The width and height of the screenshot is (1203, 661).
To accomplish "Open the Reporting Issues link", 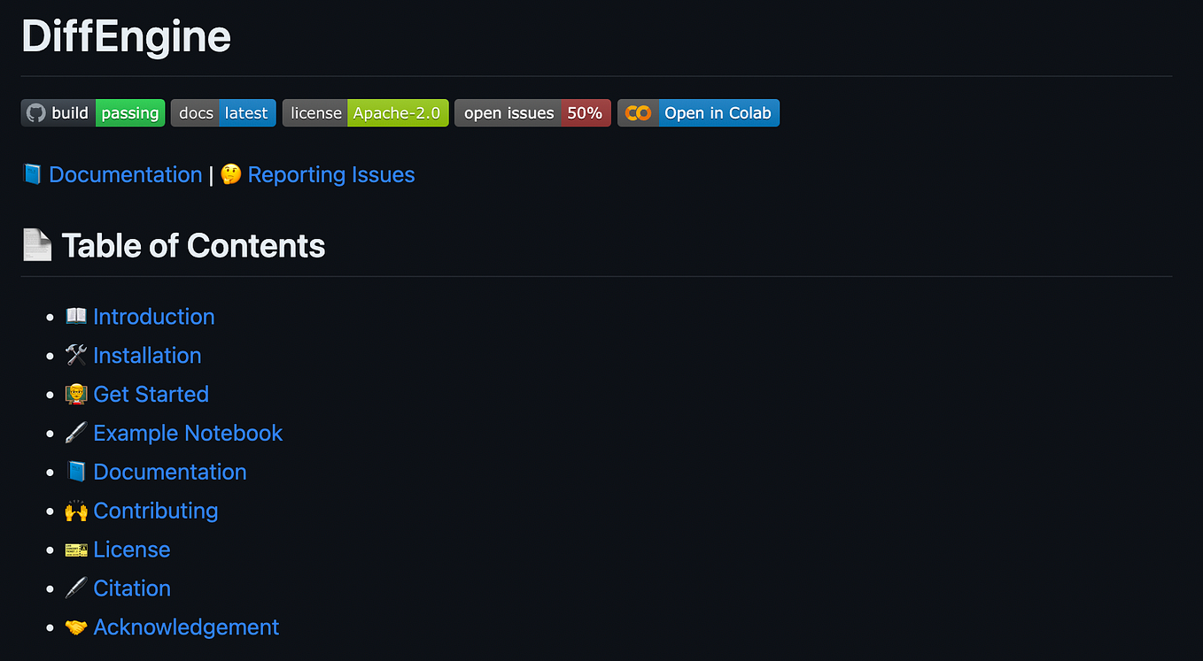I will [x=332, y=174].
